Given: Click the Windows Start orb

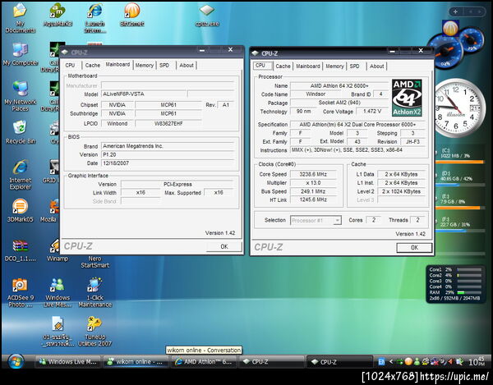Looking at the screenshot, I should tap(16, 361).
